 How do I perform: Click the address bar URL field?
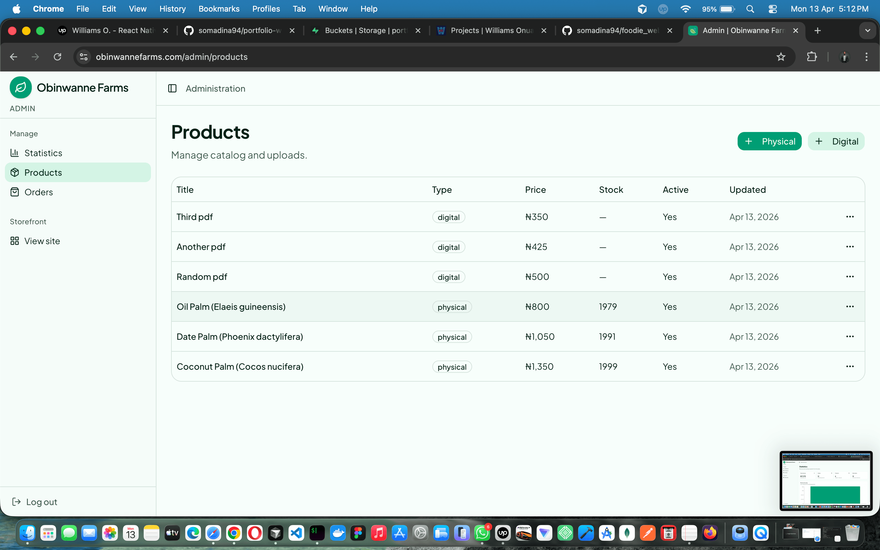(x=172, y=57)
